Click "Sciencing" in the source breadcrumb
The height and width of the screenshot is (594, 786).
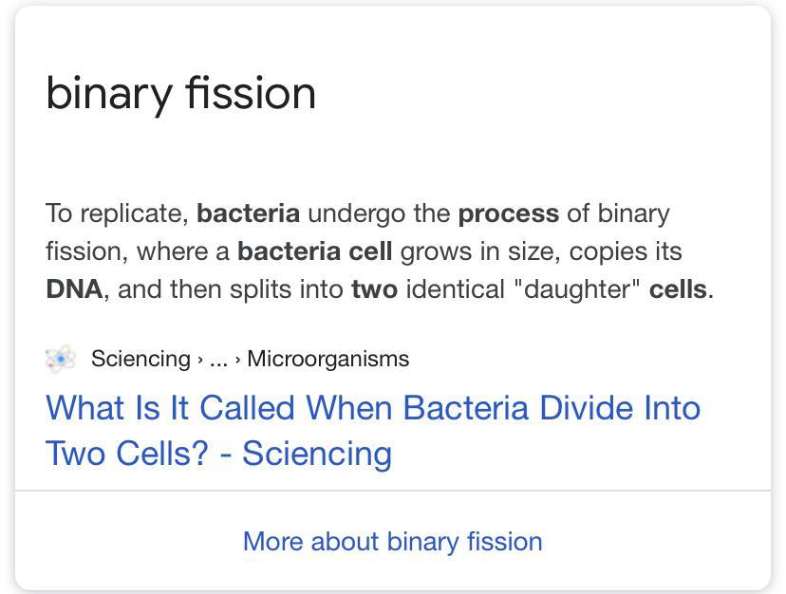click(x=140, y=359)
